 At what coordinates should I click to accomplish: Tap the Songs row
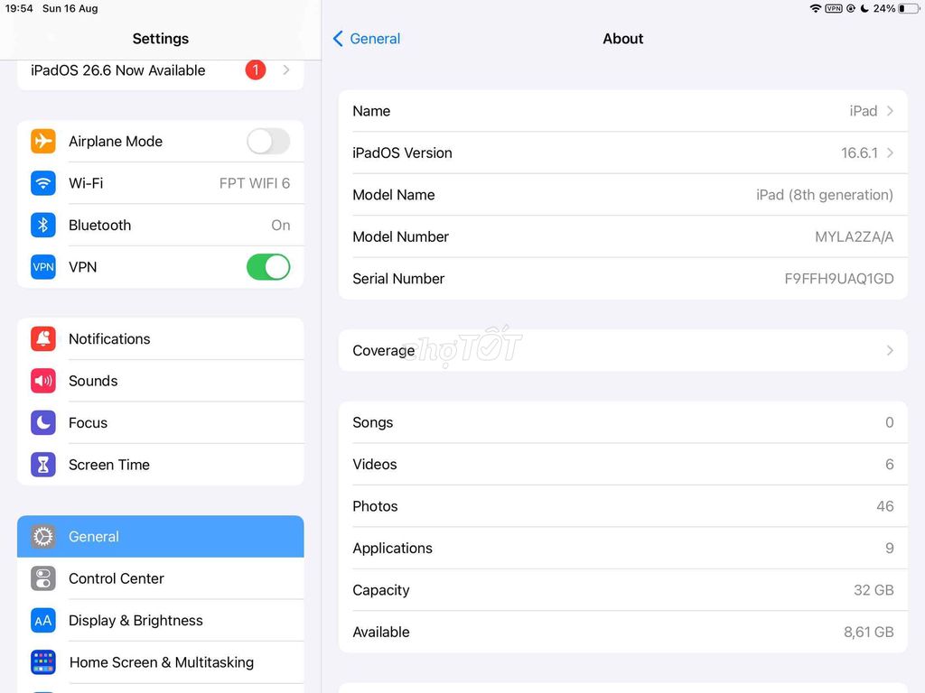click(x=623, y=422)
